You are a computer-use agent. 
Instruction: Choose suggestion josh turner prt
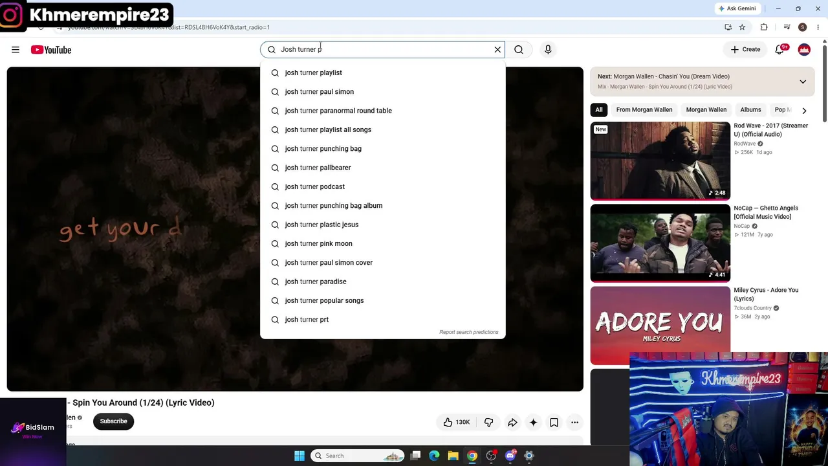pos(382,320)
